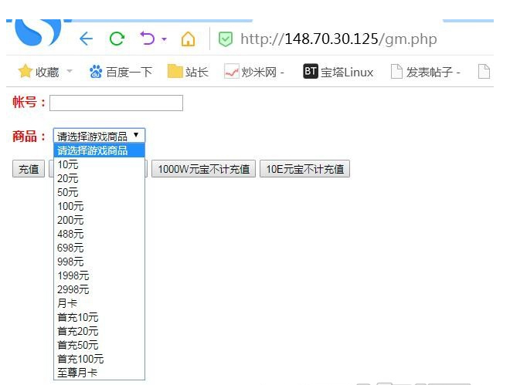The height and width of the screenshot is (385, 510).
Task: Choose 首充100元 option in list
Action: pyautogui.click(x=80, y=359)
